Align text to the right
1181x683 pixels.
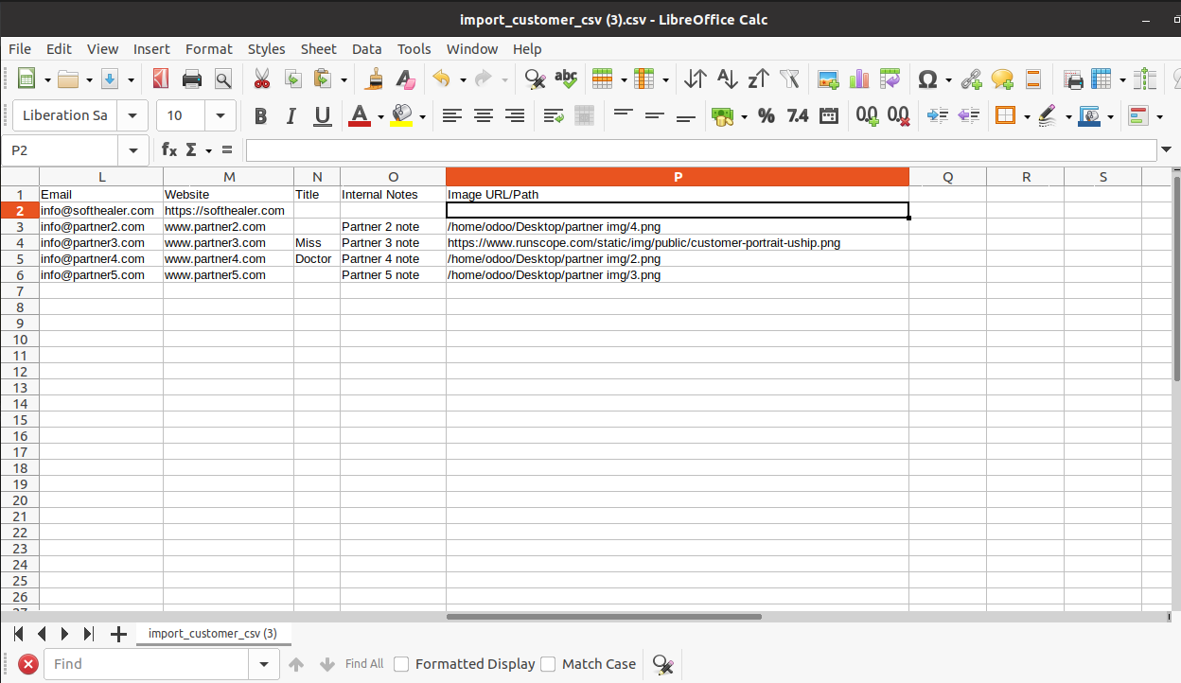tap(515, 116)
